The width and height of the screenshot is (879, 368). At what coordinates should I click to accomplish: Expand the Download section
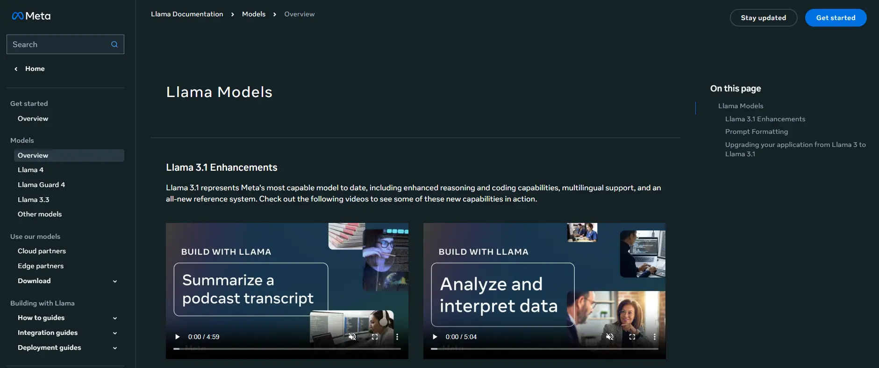[x=115, y=281]
